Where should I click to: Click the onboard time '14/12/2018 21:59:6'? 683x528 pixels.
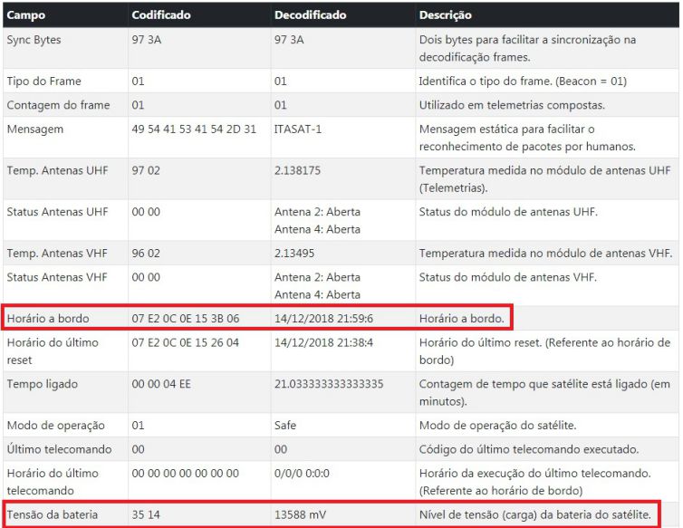[323, 318]
